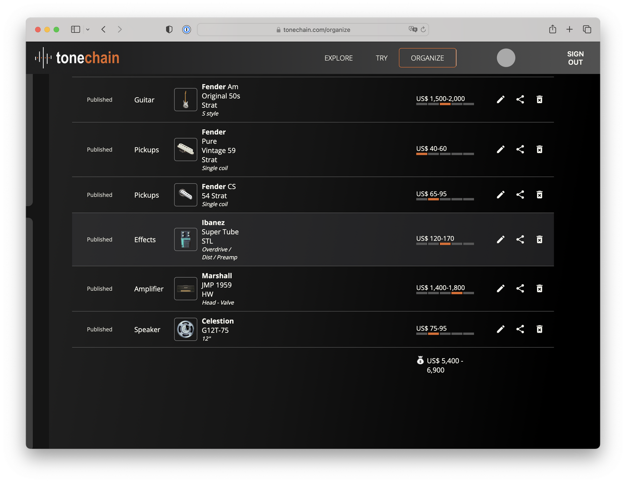The image size is (626, 483).
Task: Delete the Celestion G12T-75 speaker
Action: (540, 329)
